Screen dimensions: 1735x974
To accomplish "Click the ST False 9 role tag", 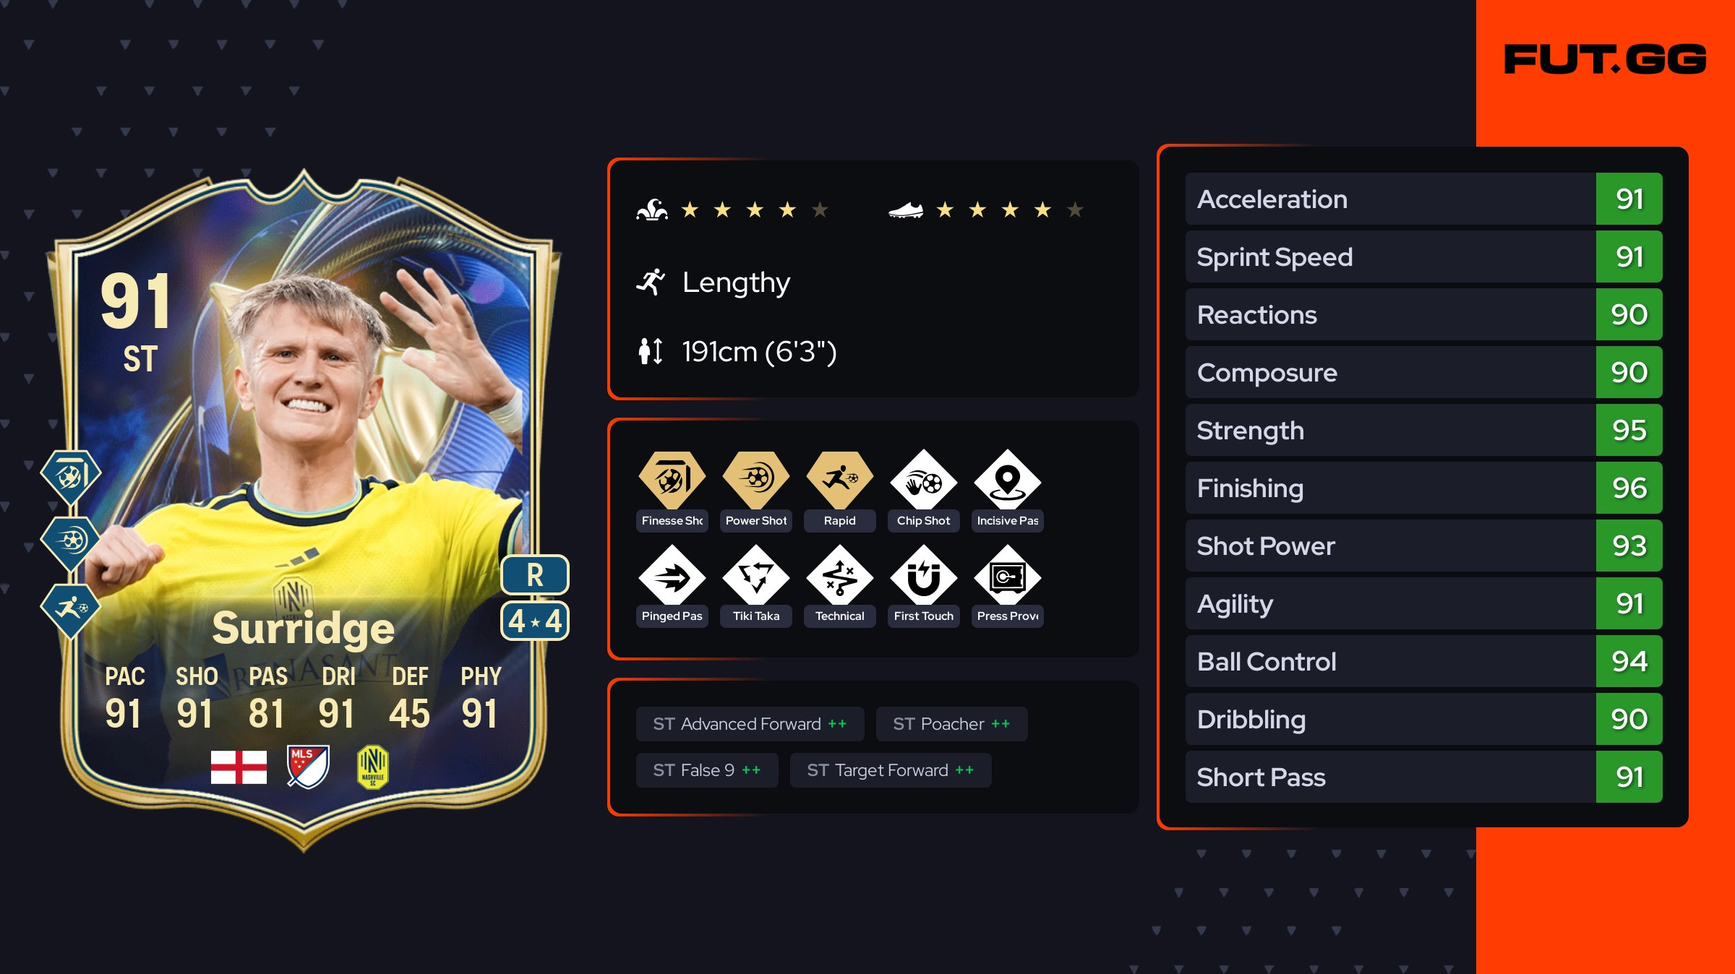I will click(x=707, y=770).
